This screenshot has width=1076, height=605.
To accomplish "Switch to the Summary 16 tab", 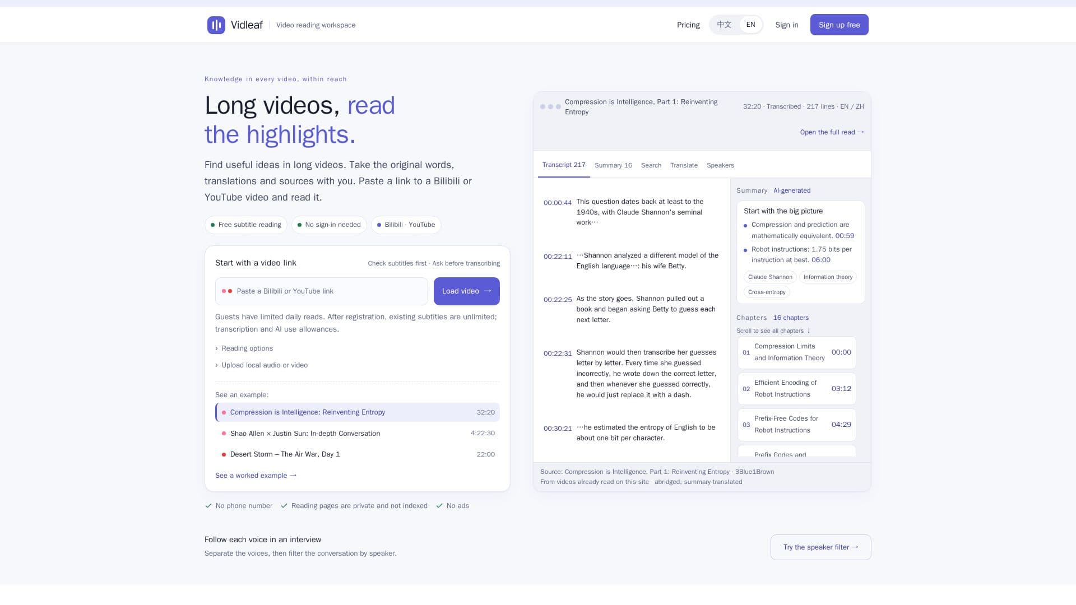I will [613, 165].
